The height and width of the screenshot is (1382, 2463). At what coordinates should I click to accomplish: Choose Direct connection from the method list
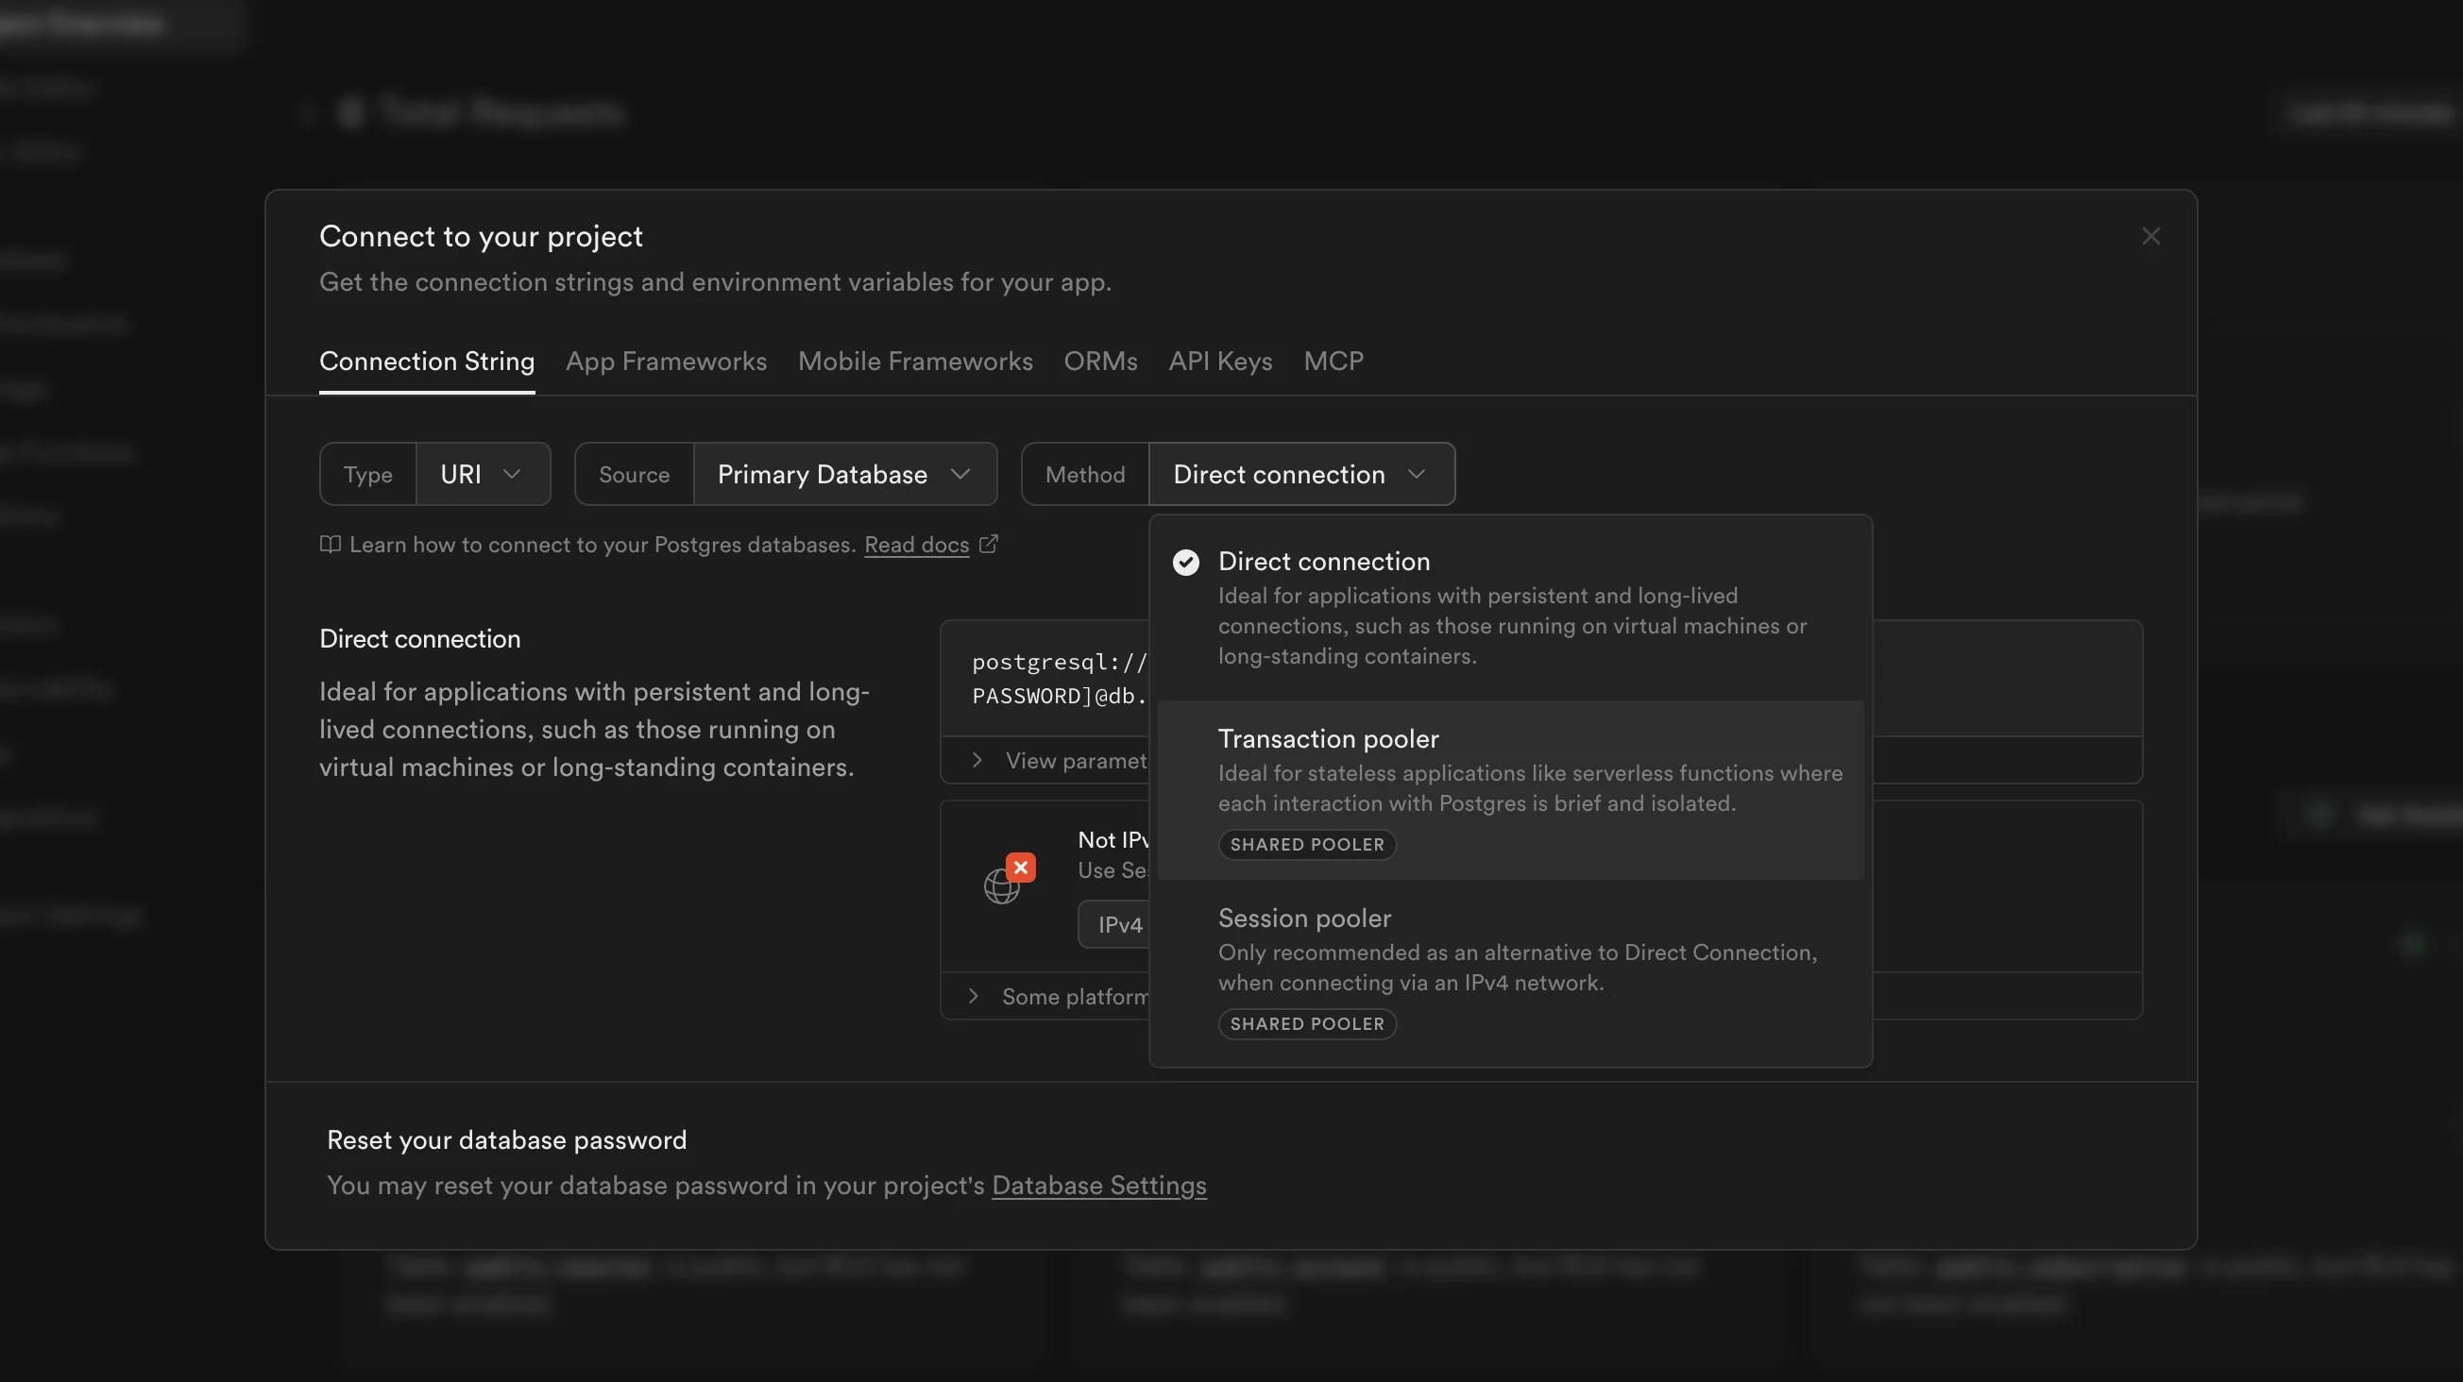pos(1511,607)
